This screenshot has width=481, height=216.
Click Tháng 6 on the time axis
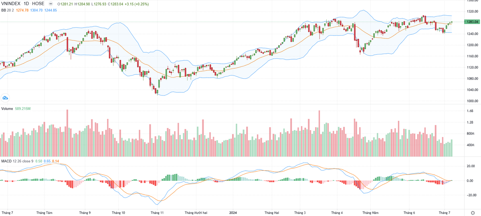coord(409,212)
